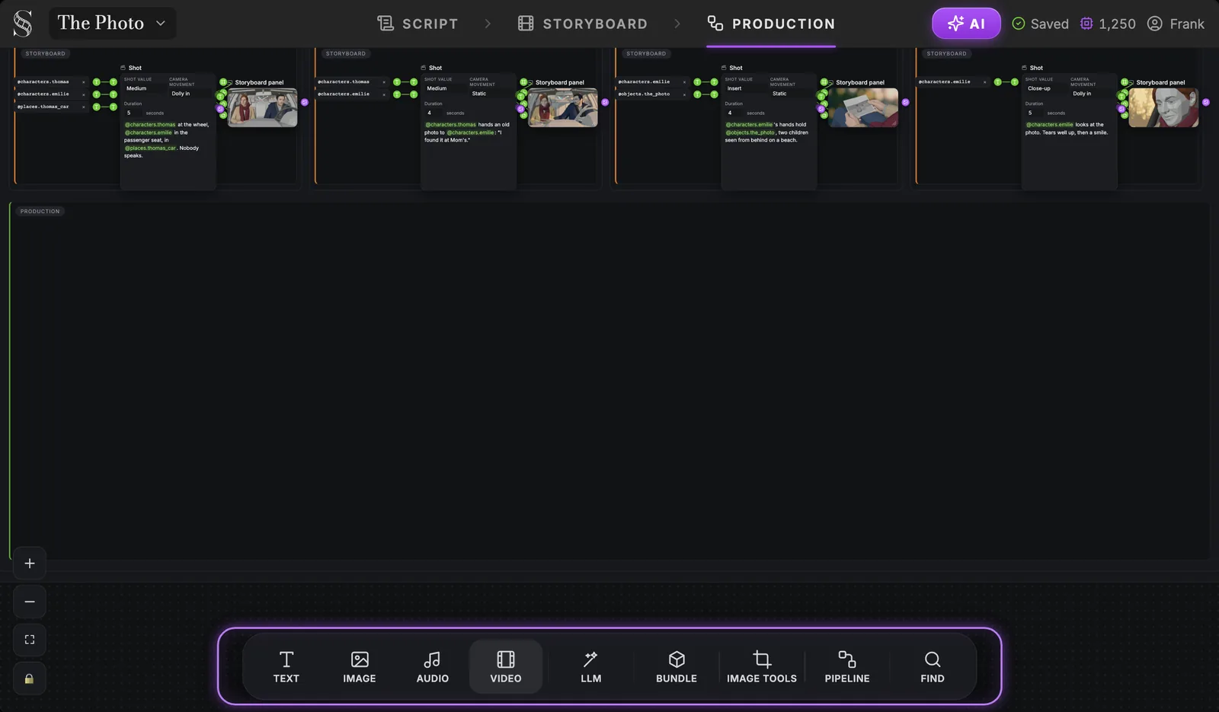Screen dimensions: 1219x712
Task: Open the AI assistant
Action: tap(966, 24)
